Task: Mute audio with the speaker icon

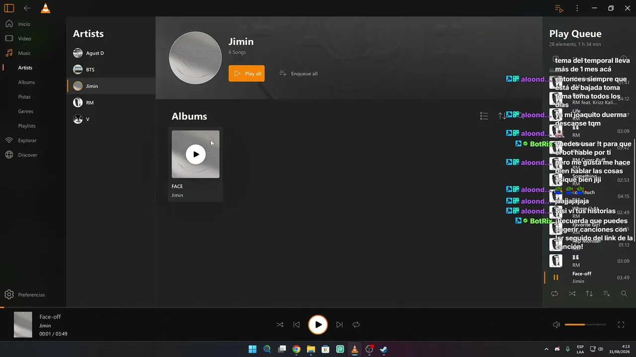Action: [556, 325]
